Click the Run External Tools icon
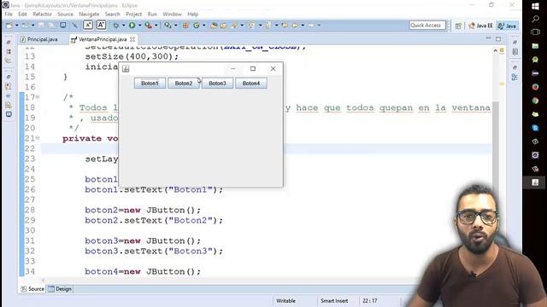 [148, 25]
